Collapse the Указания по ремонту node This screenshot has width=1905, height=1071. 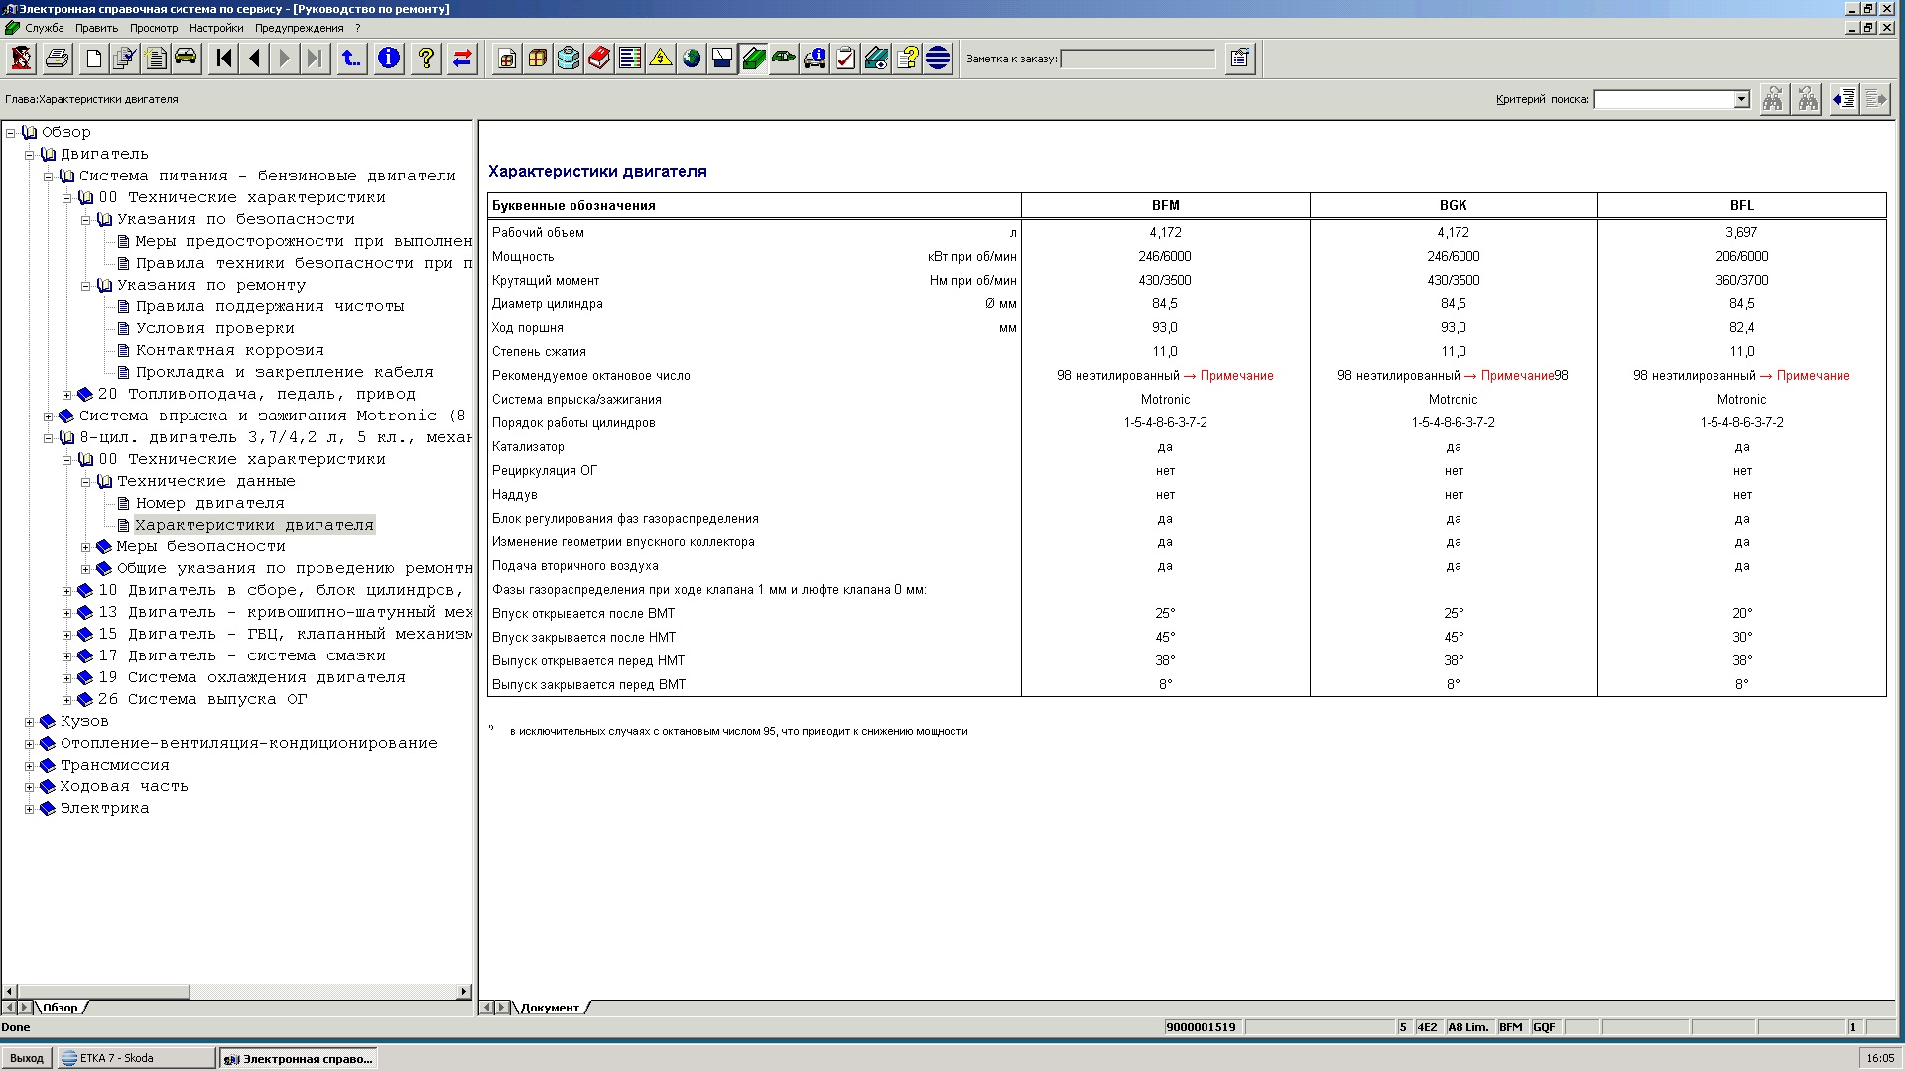tap(85, 286)
